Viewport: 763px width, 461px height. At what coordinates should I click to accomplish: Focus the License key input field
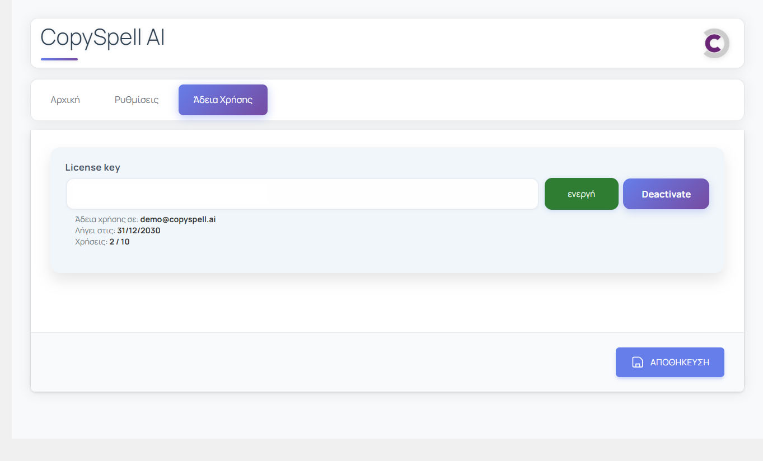click(x=302, y=194)
